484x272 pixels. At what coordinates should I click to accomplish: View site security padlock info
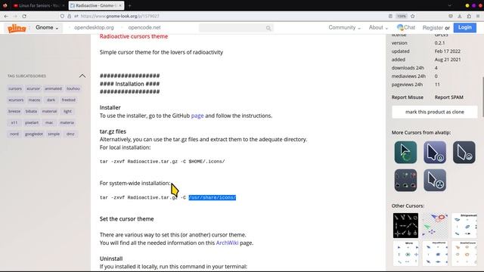point(69,16)
